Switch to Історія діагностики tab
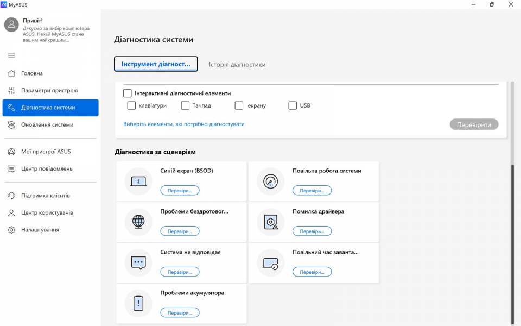This screenshot has width=521, height=326. click(237, 64)
